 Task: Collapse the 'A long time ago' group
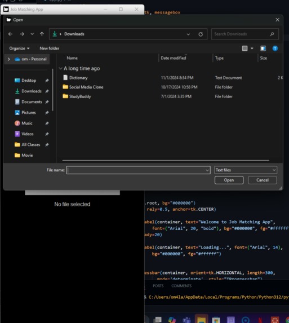(60, 68)
